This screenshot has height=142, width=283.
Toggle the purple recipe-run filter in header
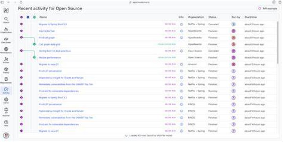click(22, 17)
